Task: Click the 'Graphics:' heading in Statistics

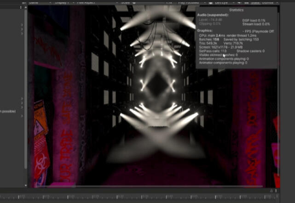Action: [x=205, y=30]
